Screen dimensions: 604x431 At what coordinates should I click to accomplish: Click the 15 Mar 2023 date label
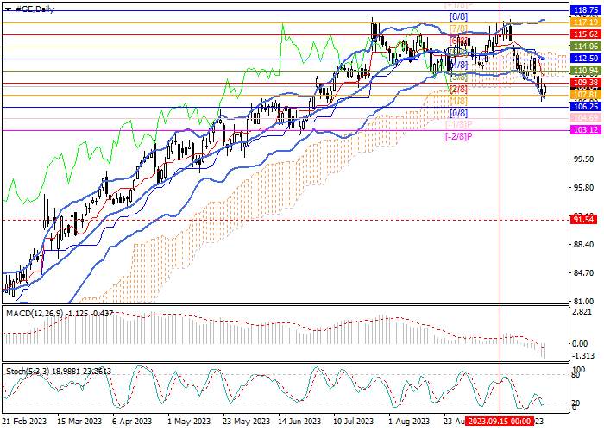[79, 421]
